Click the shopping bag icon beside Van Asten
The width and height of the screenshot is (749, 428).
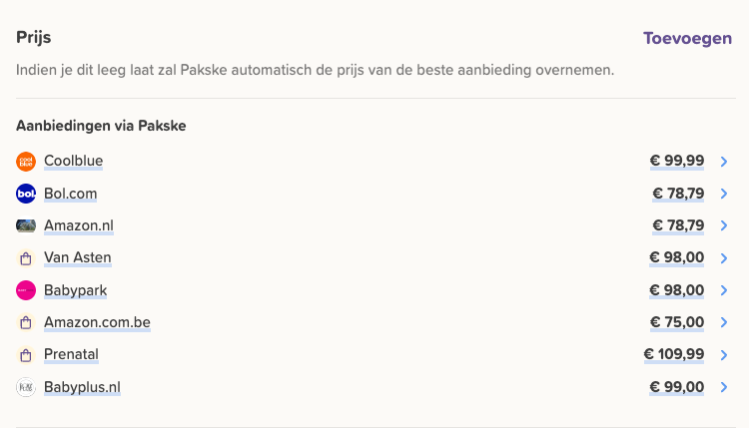coord(26,258)
